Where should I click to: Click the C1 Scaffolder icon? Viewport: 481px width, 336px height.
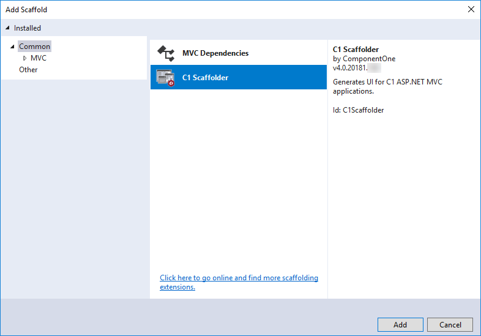coord(166,78)
